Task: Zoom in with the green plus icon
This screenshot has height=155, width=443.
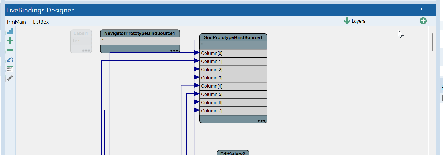Action: point(10,41)
